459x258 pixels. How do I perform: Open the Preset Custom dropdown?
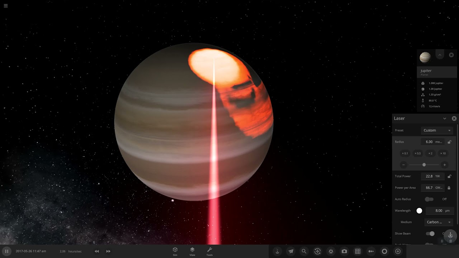(x=437, y=130)
